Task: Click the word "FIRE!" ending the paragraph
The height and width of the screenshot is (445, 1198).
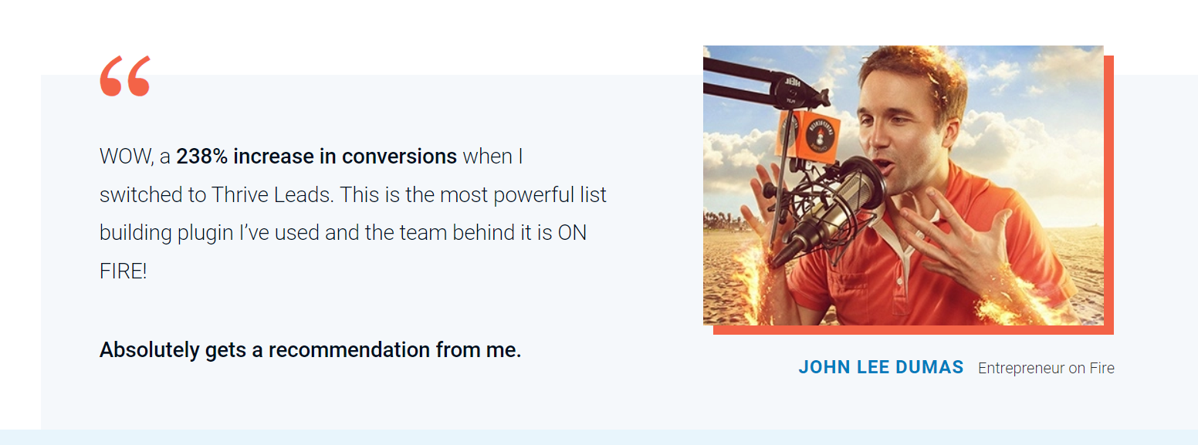Action: 123,272
